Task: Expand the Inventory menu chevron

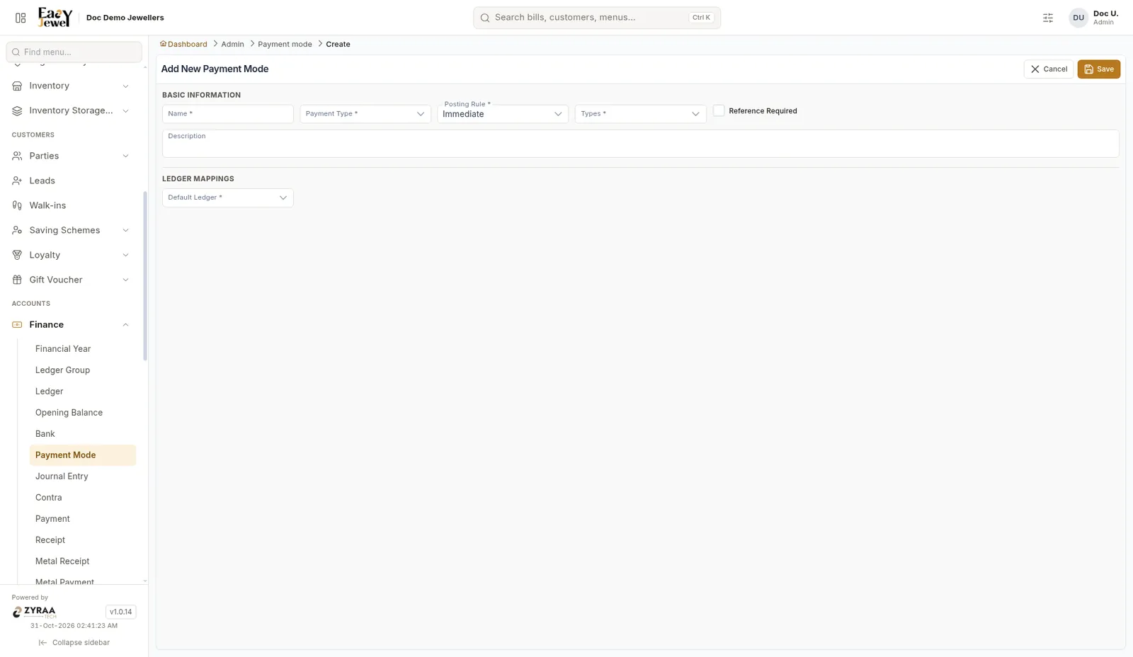Action: coord(126,86)
